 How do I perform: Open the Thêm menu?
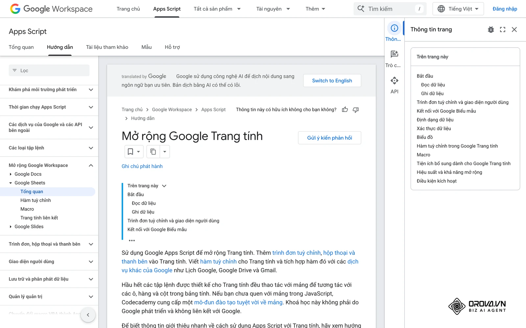316,9
